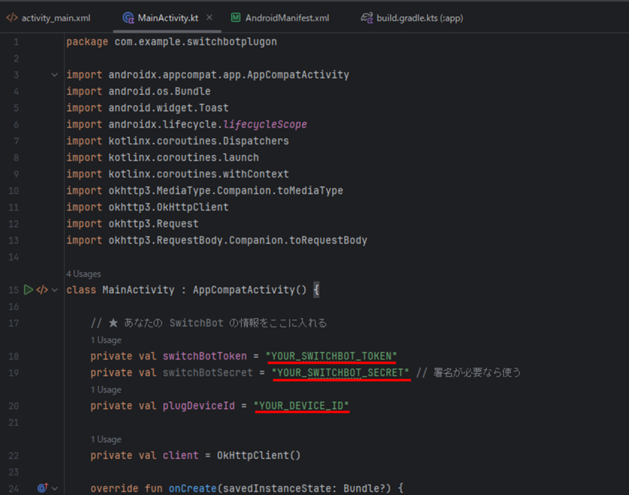Screen dimensions: 629x495
Task: Click the manifest icon on AndroidManifest.xml tab
Action: click(x=236, y=18)
